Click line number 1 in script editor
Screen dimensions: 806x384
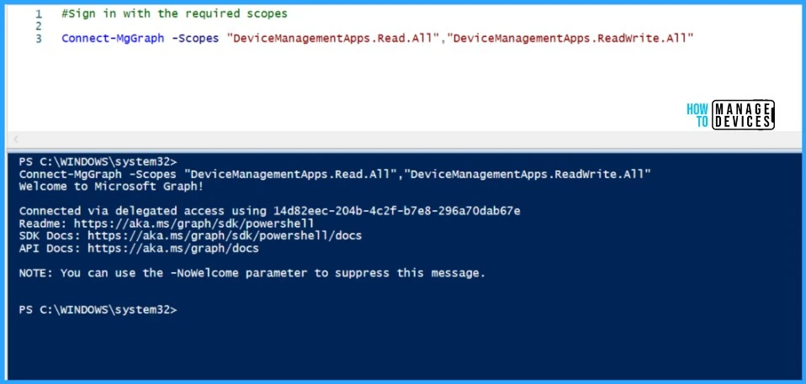(39, 14)
